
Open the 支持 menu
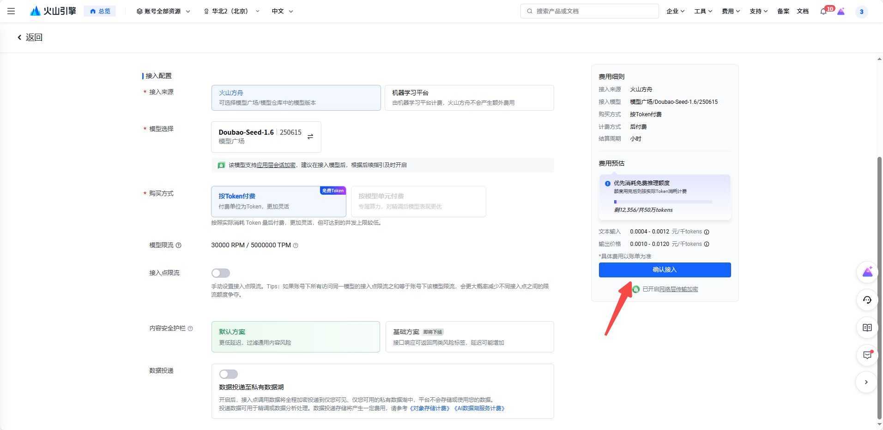(x=758, y=11)
